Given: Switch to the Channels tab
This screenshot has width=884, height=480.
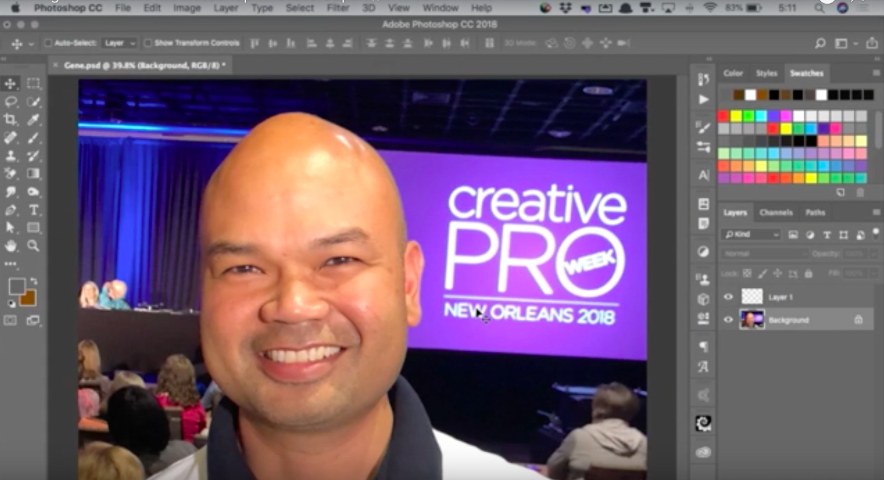Looking at the screenshot, I should pos(775,213).
